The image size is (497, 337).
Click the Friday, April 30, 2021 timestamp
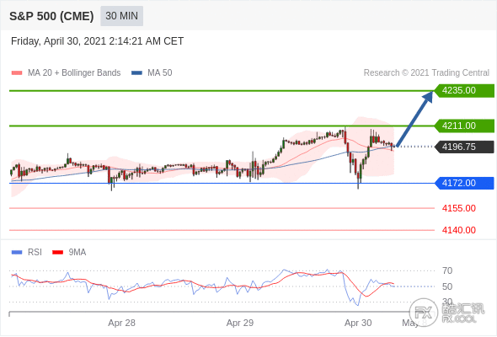98,41
